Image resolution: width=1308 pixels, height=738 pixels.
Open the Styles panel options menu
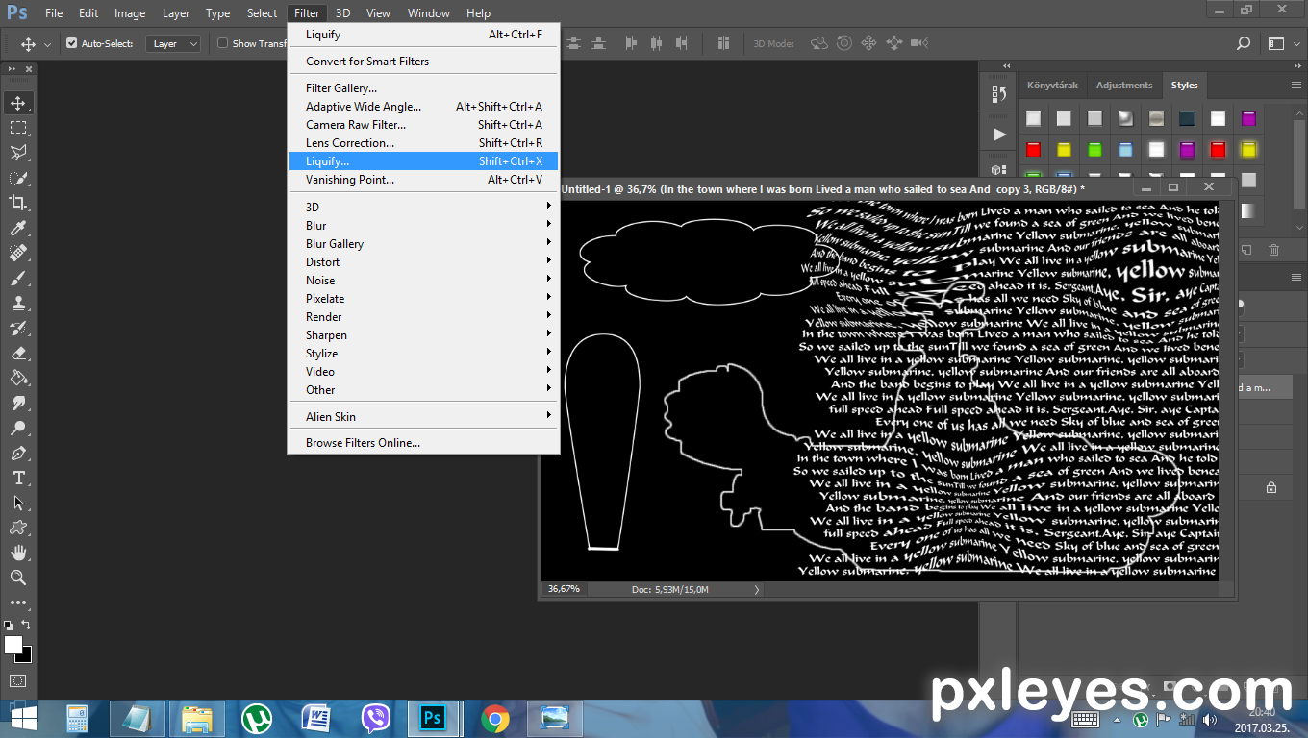1295,86
